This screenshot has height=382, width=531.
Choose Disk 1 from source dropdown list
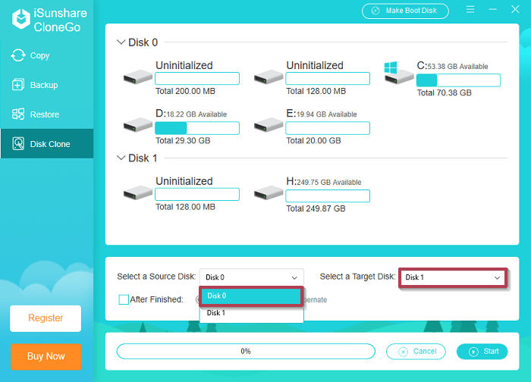pyautogui.click(x=251, y=313)
